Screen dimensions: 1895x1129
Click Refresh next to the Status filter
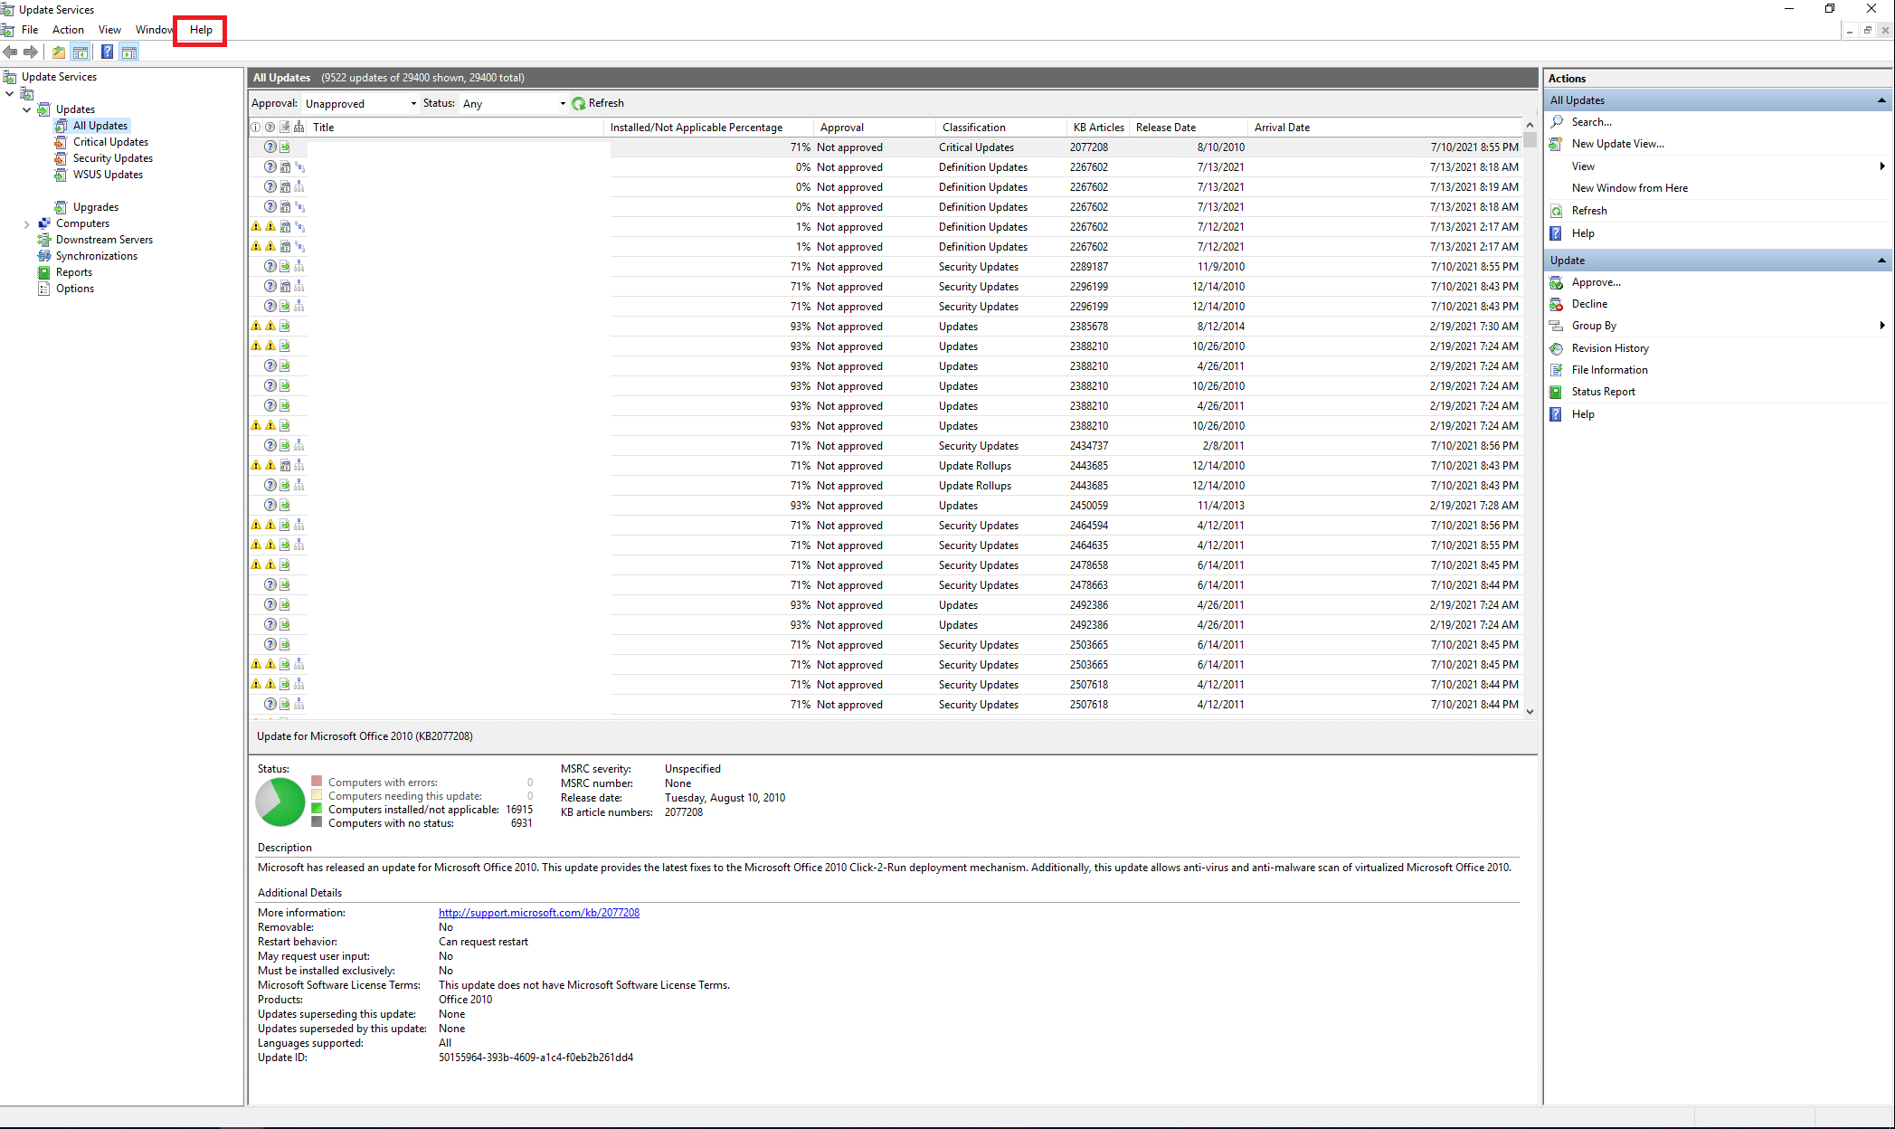(x=598, y=103)
